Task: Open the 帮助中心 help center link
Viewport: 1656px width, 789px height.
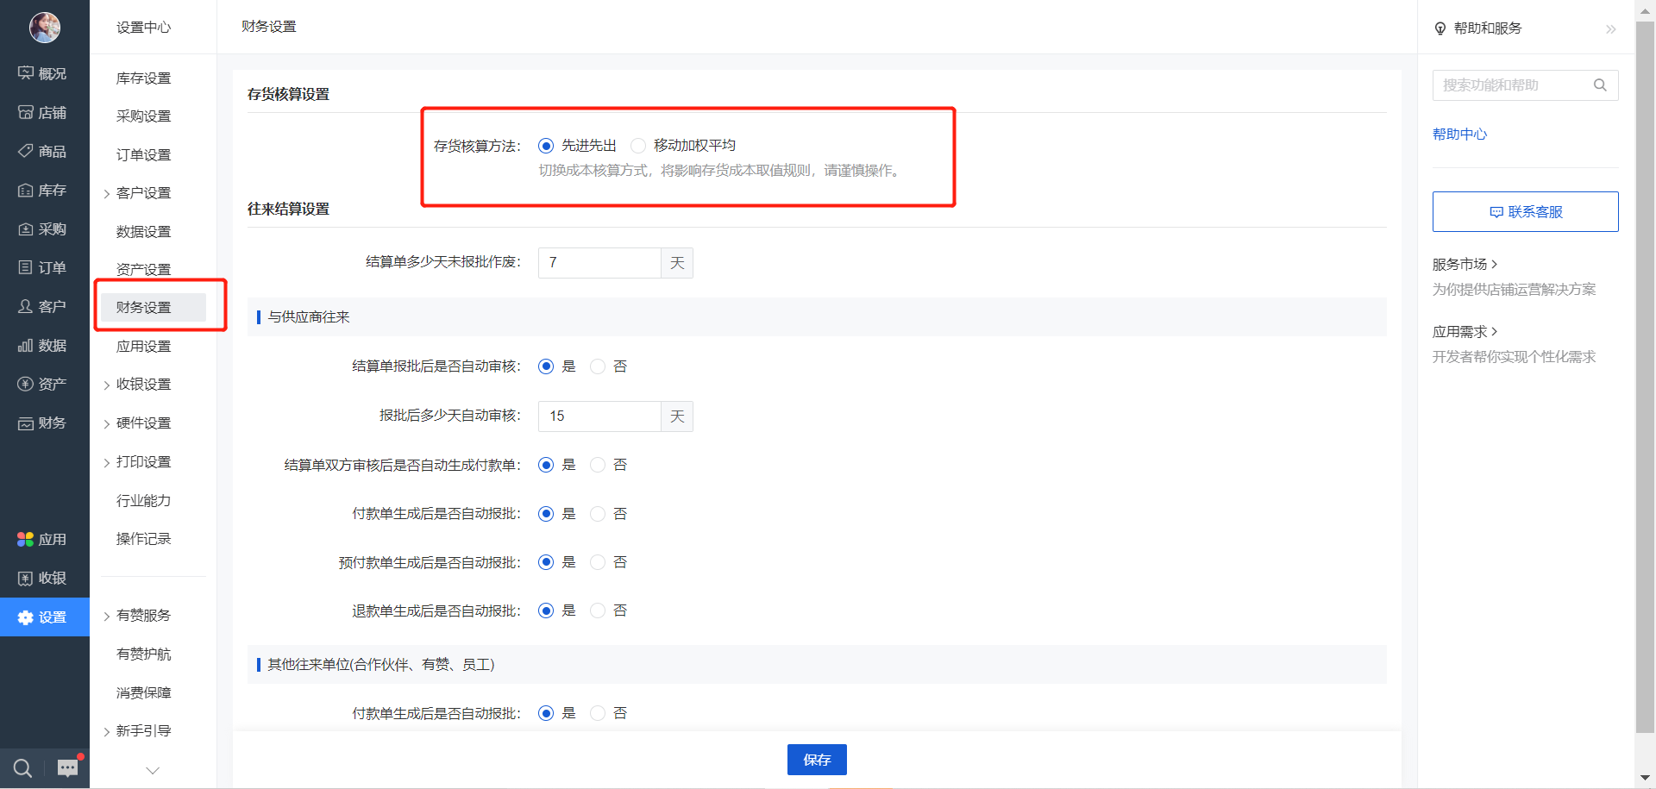Action: coord(1459,134)
